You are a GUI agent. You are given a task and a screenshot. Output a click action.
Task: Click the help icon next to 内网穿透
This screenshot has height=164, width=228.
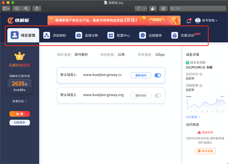pyautogui.click(x=201, y=85)
